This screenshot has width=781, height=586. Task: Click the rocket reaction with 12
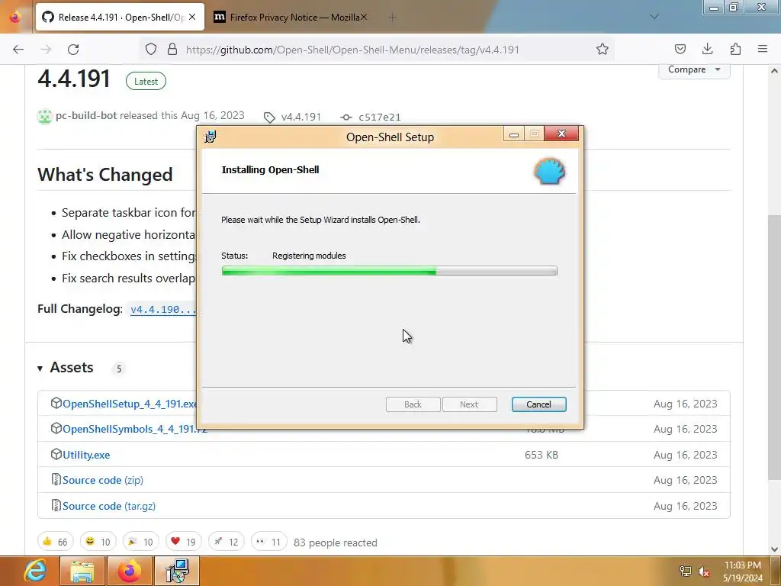(226, 542)
